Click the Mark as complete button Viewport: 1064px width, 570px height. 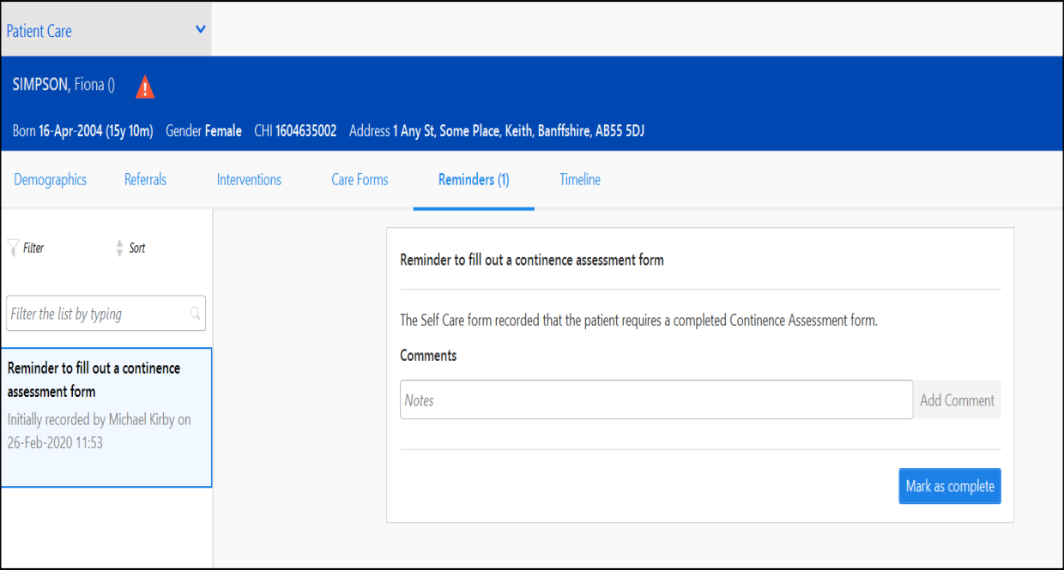tap(950, 486)
